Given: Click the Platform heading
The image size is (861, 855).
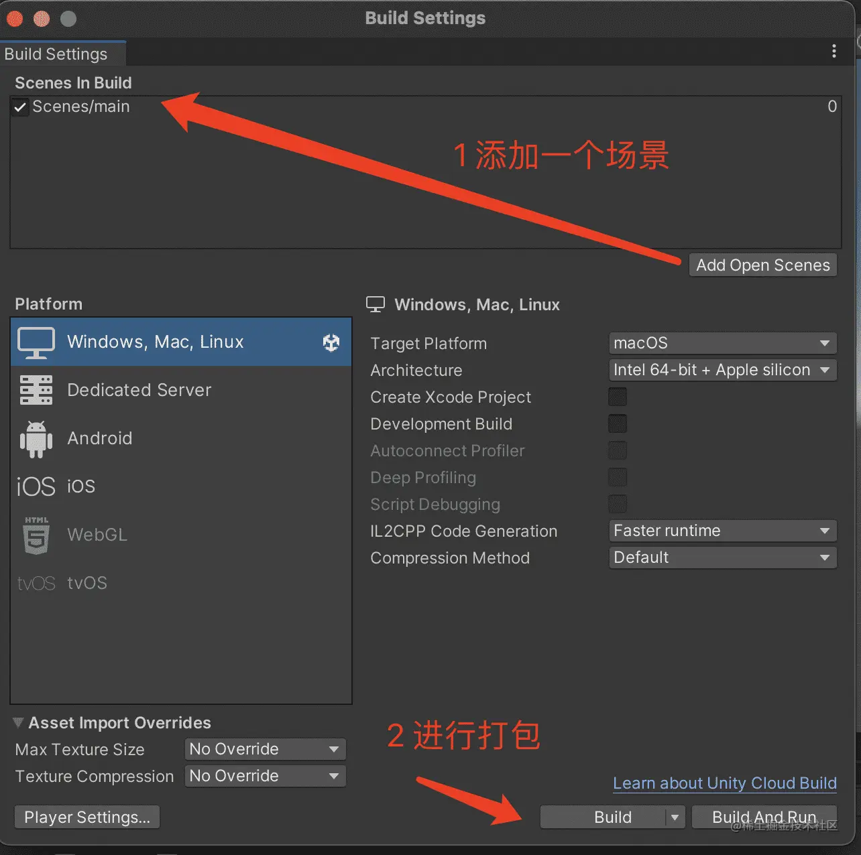Looking at the screenshot, I should 49,304.
